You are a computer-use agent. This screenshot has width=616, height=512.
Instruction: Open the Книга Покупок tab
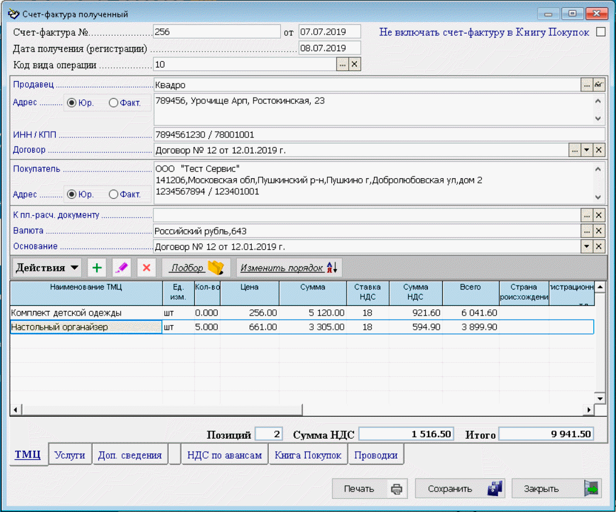coord(308,455)
